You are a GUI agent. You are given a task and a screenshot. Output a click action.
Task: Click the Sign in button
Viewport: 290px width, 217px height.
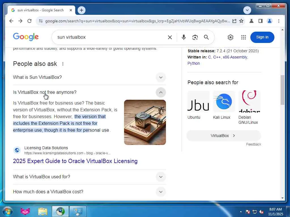(262, 37)
